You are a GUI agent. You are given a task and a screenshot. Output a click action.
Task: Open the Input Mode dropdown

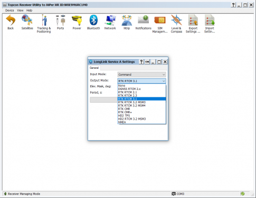pyautogui.click(x=141, y=75)
